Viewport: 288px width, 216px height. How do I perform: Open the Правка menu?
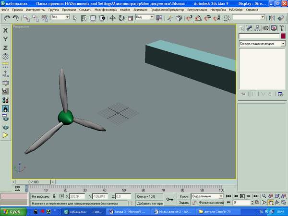(x=17, y=10)
